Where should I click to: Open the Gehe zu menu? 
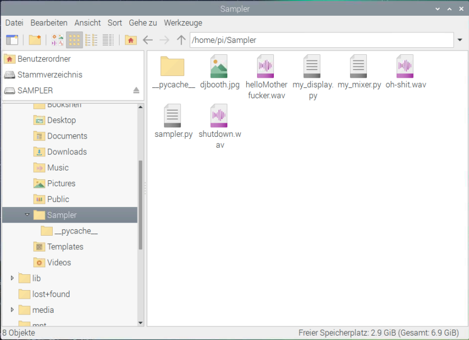pos(143,23)
